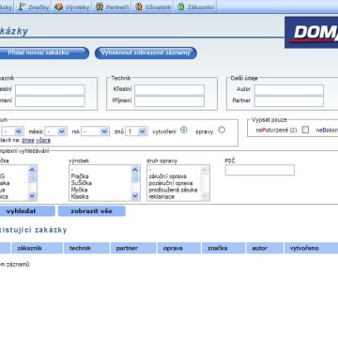The height and width of the screenshot is (338, 338).
Task: Click výrobek list scroll-up arrow
Action: click(135, 170)
